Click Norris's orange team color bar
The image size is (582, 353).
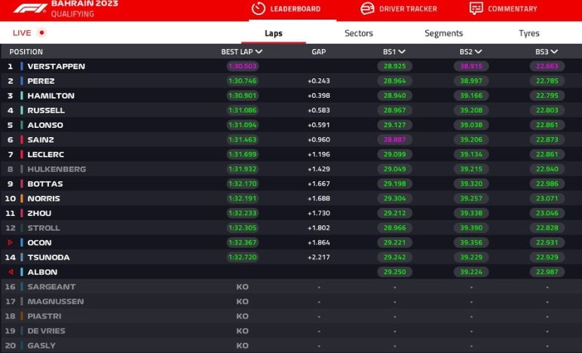[22, 199]
